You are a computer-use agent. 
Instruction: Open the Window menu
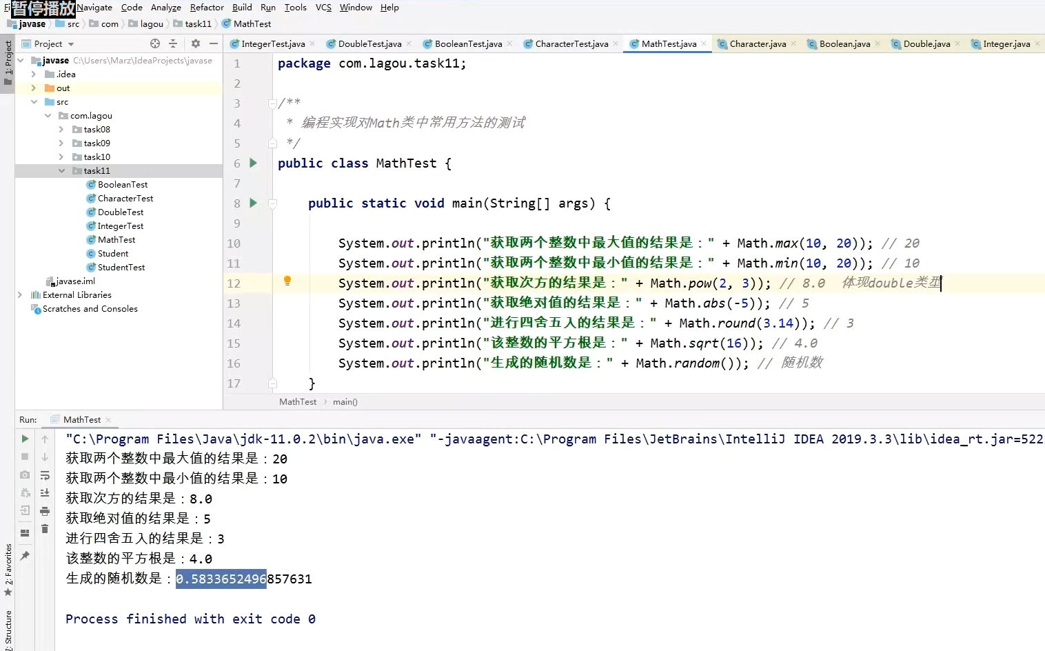pyautogui.click(x=356, y=8)
